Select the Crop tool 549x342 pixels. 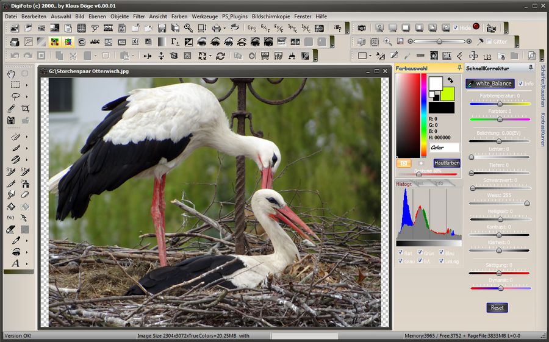25,109
